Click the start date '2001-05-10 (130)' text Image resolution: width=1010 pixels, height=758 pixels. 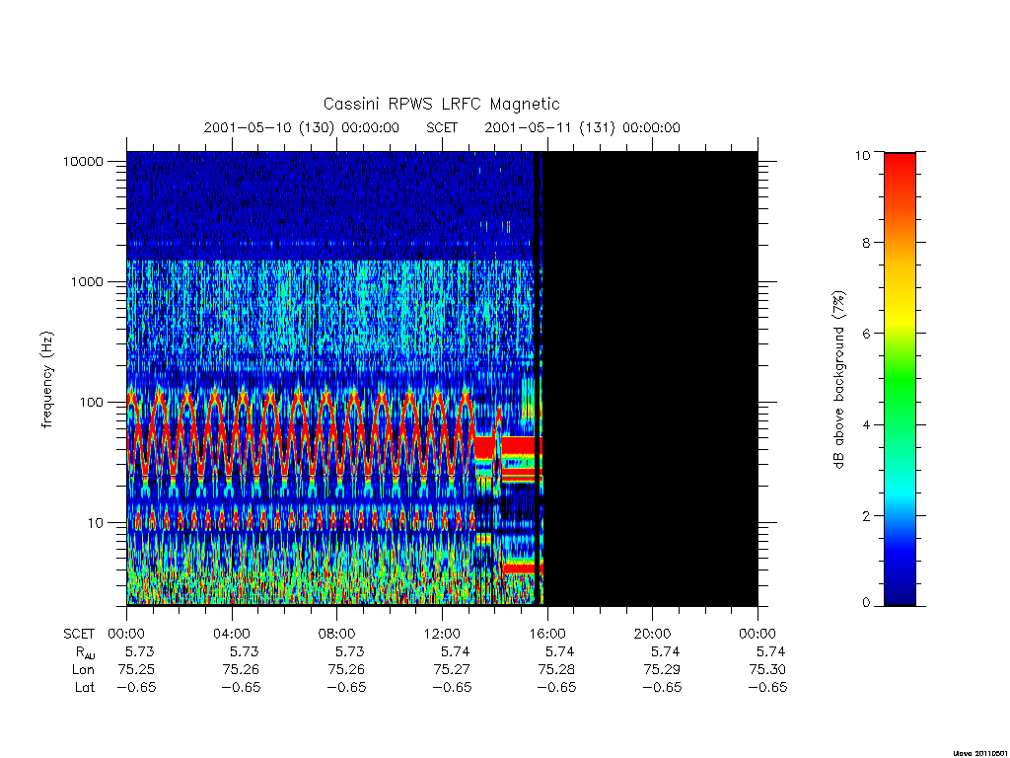(x=268, y=127)
